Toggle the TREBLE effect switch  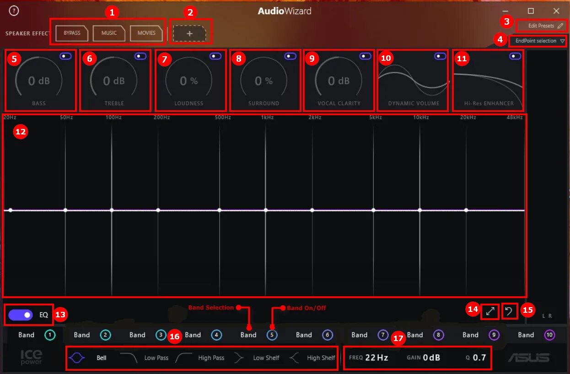(x=140, y=56)
